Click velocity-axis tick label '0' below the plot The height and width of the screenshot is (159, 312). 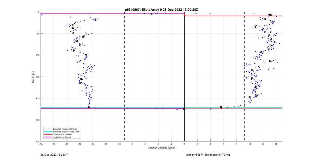point(184,144)
